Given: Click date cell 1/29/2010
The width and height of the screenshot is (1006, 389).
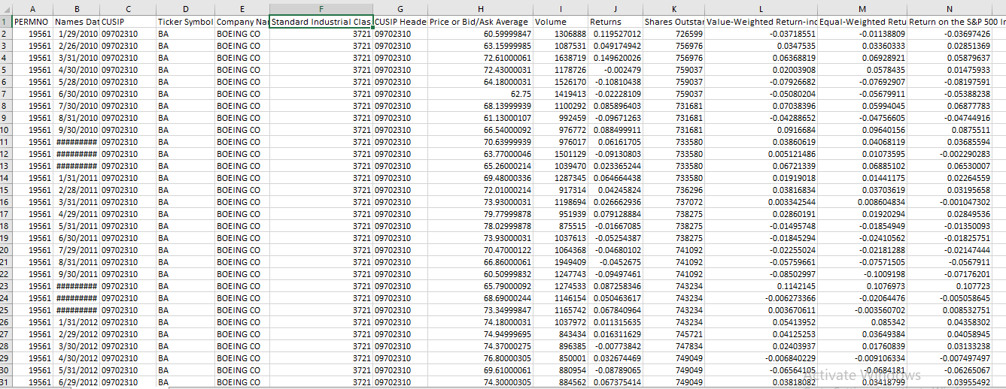Looking at the screenshot, I should (76, 34).
